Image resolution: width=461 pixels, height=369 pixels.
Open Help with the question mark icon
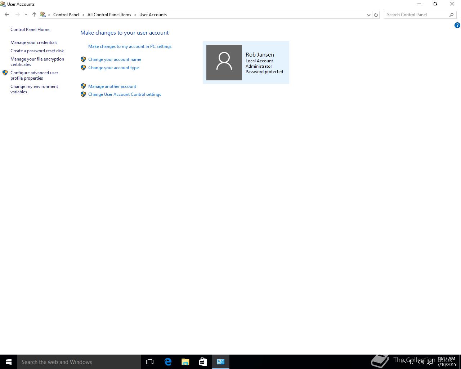pyautogui.click(x=457, y=25)
